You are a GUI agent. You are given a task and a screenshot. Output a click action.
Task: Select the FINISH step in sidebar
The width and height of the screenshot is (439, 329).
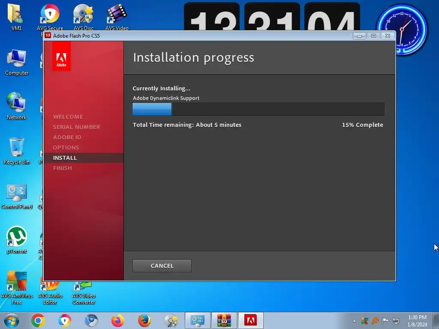pyautogui.click(x=63, y=168)
